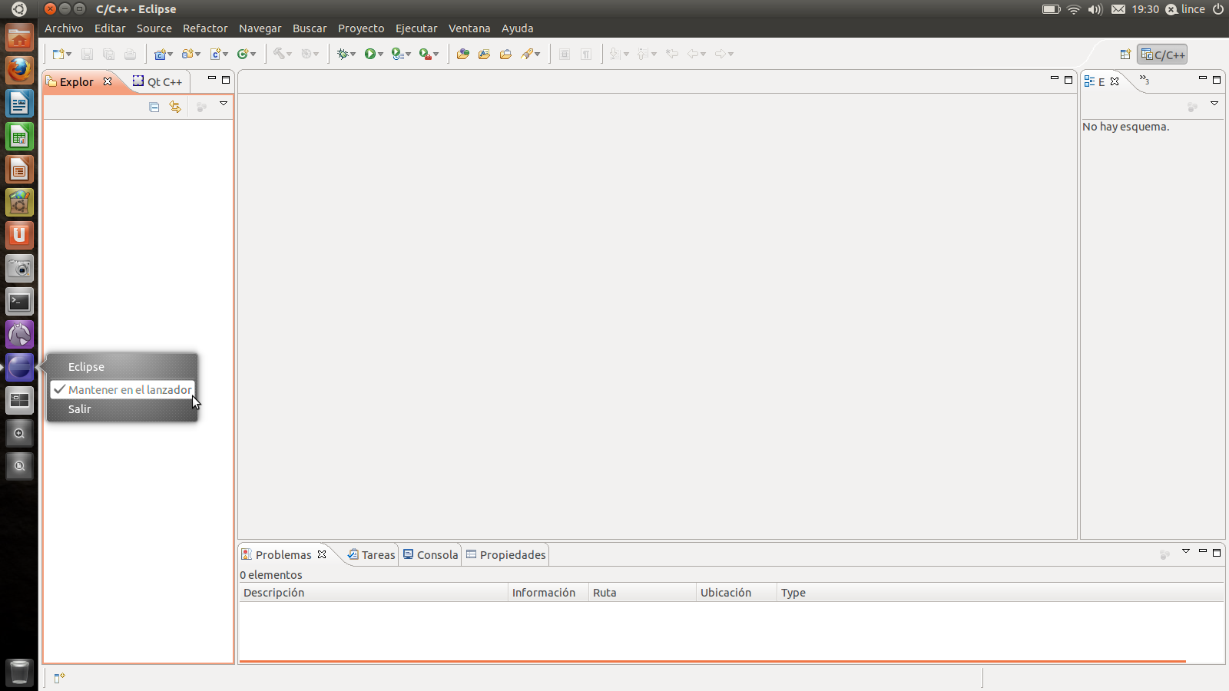Maximize the editor area

pos(1068,80)
